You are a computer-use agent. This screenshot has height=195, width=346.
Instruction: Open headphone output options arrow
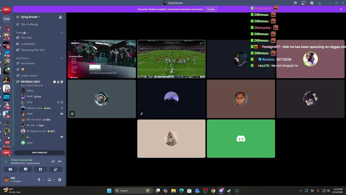click(x=54, y=180)
